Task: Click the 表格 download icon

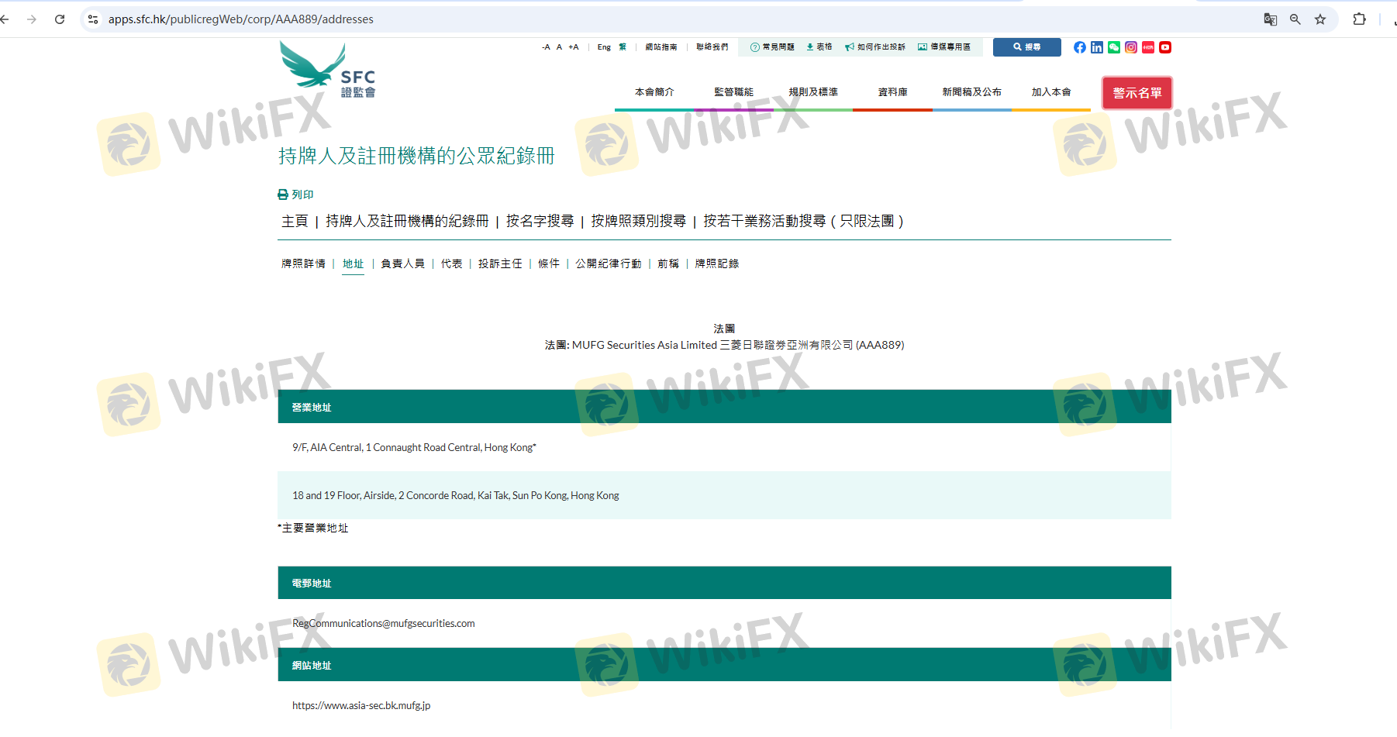Action: click(810, 47)
